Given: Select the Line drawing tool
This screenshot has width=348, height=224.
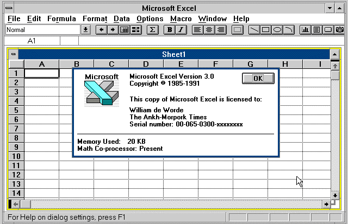Looking at the screenshot, I should [x=254, y=30].
